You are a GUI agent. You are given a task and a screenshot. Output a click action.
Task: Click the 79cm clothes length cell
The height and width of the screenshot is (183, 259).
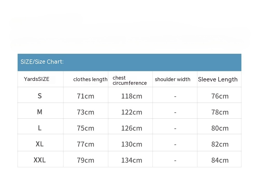point(85,160)
